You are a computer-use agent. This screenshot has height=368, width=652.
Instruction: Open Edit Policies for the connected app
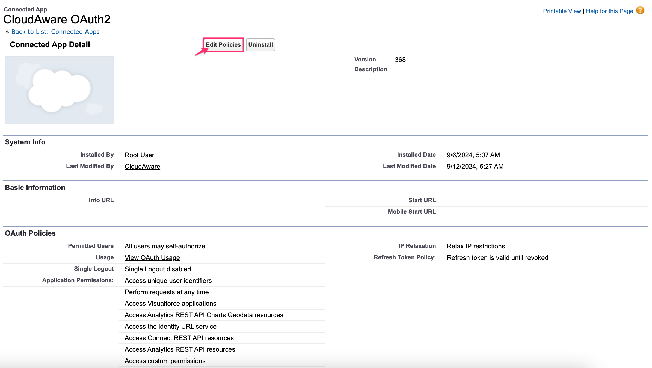click(223, 44)
